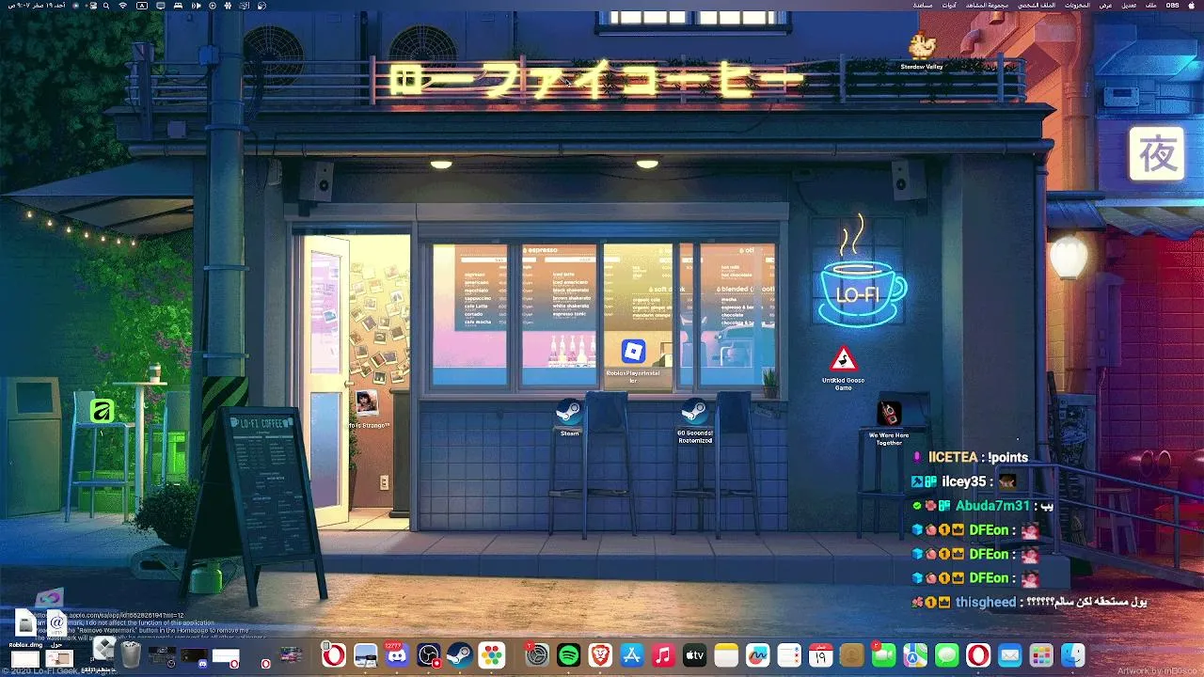The width and height of the screenshot is (1204, 677).
Task: Launch Mail from the dock
Action: pos(1009,655)
